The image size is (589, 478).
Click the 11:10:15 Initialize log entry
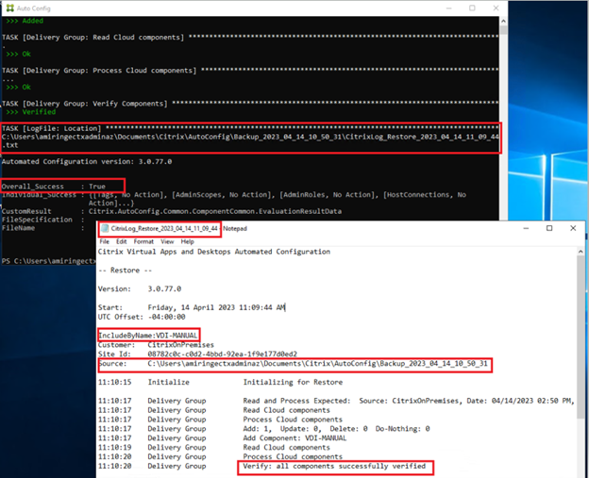click(221, 382)
